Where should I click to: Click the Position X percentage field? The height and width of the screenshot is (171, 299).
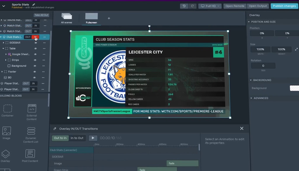tap(262, 33)
